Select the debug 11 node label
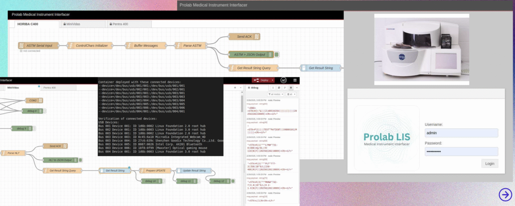 (185, 181)
